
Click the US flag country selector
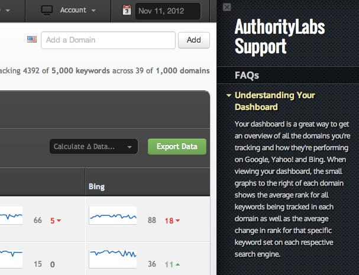32,40
